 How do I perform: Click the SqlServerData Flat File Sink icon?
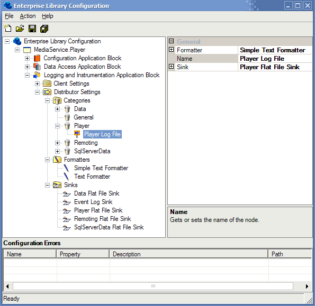tap(67, 228)
